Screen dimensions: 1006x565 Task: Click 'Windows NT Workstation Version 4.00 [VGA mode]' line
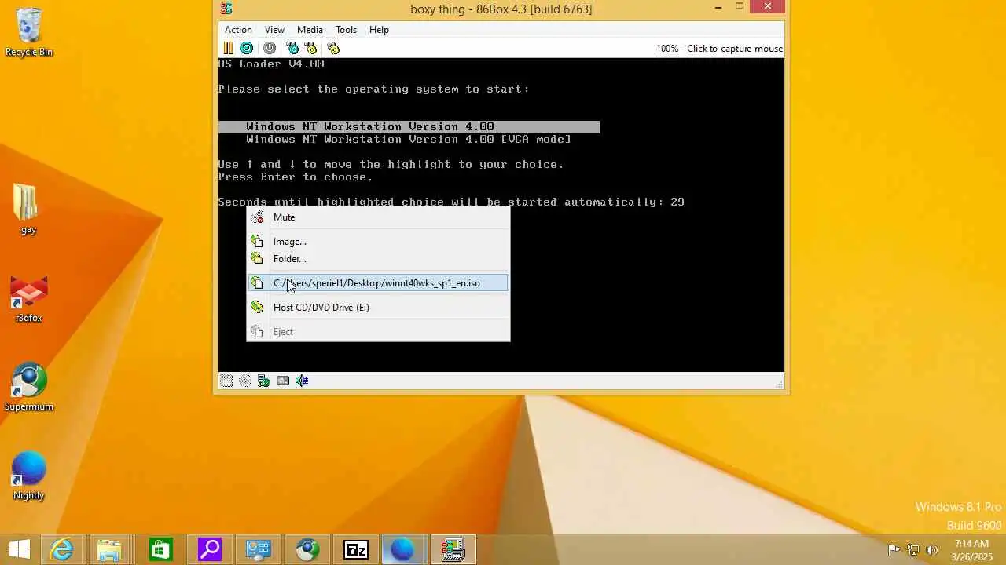(x=409, y=139)
